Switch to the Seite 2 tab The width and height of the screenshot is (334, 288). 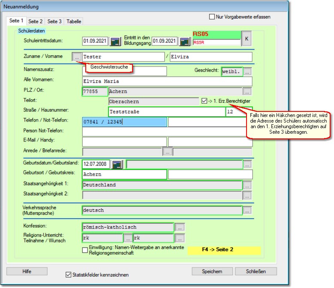(x=35, y=21)
